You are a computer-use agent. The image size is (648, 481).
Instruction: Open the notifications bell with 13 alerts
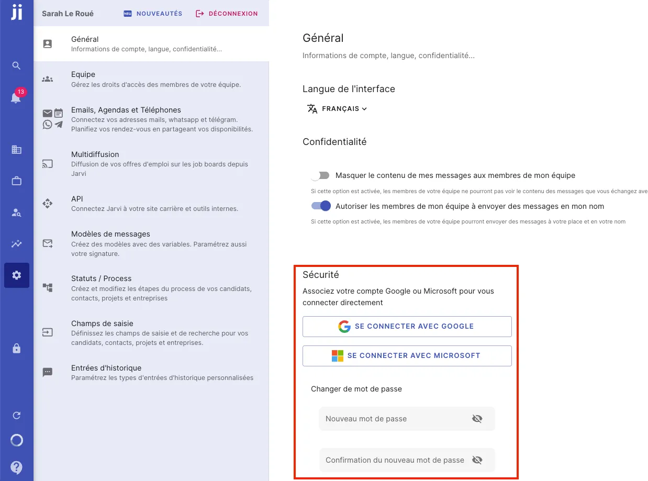(16, 97)
